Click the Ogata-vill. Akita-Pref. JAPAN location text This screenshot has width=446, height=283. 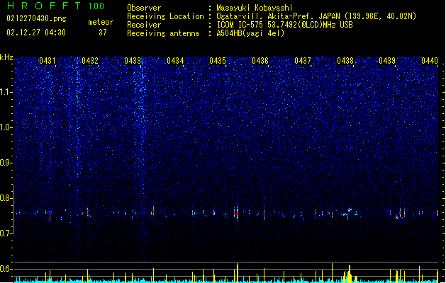coord(316,16)
